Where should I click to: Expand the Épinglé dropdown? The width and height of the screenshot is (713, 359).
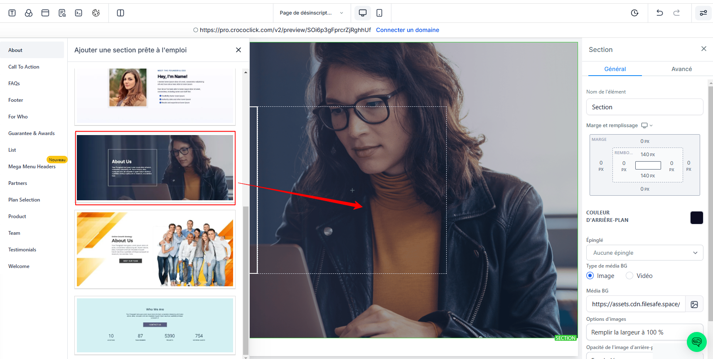644,253
